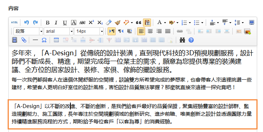Insert a bulleted list

(x=197, y=23)
